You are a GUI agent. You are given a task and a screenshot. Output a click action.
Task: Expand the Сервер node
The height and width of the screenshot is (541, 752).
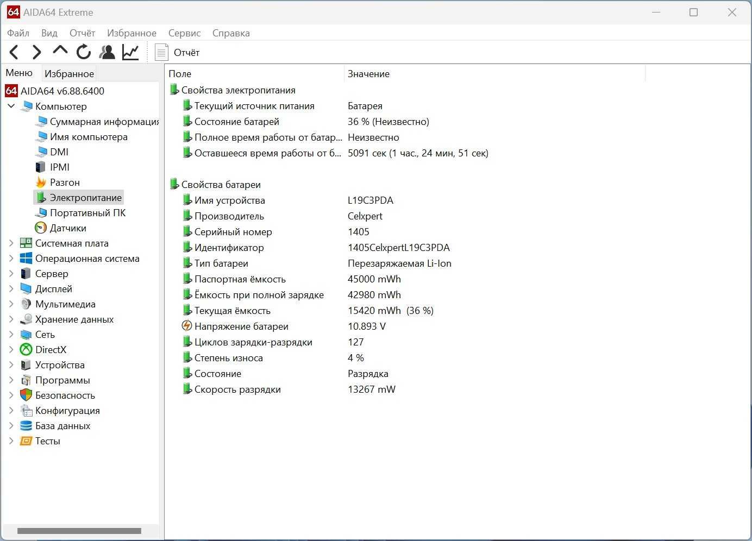[x=11, y=273]
